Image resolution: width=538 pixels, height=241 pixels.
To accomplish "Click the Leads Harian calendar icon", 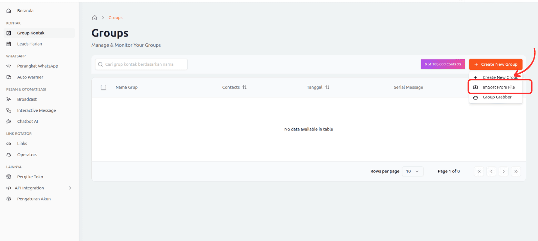I will click(9, 44).
